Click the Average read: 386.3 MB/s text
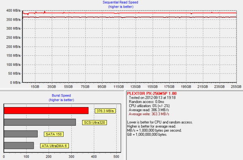 (149, 110)
